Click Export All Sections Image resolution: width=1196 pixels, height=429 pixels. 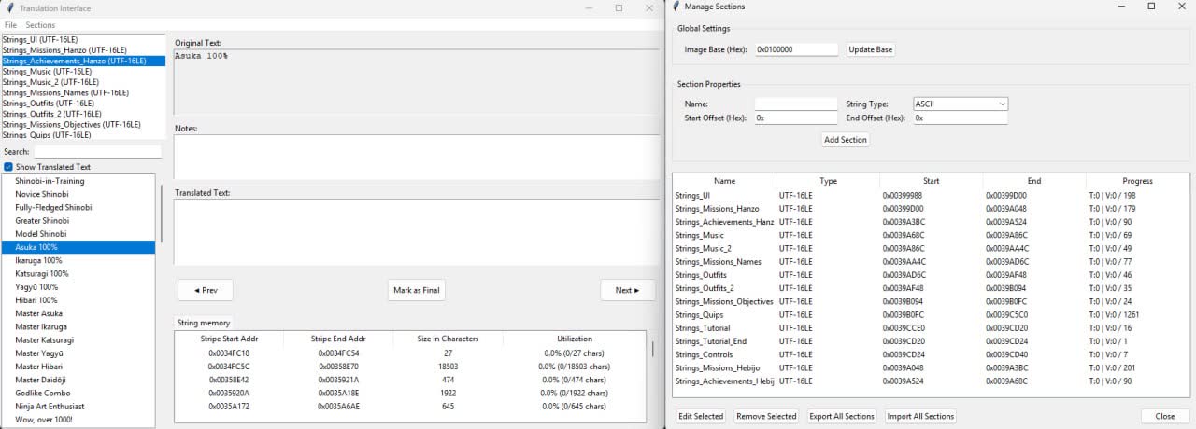pos(841,416)
